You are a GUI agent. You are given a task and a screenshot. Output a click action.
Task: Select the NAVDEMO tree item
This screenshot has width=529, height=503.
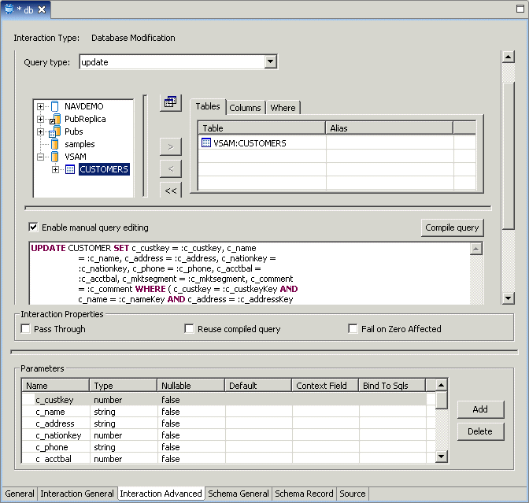84,106
